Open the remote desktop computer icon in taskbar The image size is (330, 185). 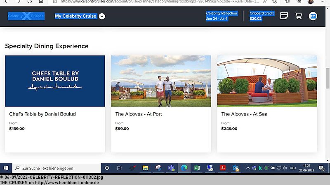[210, 168]
